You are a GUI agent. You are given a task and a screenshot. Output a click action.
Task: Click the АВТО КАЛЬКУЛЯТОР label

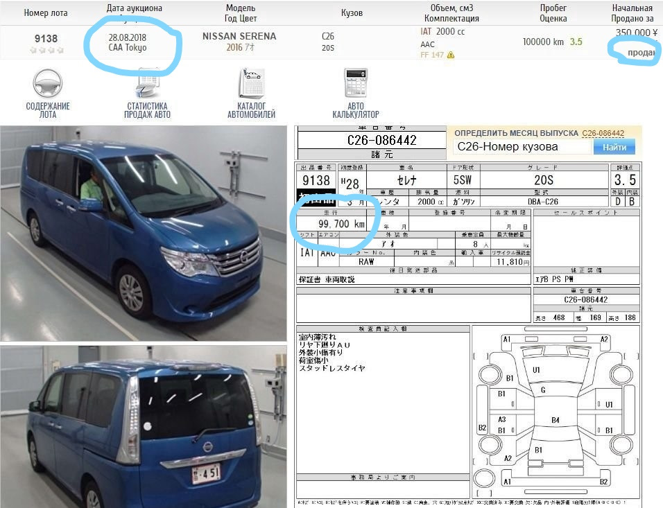(356, 110)
